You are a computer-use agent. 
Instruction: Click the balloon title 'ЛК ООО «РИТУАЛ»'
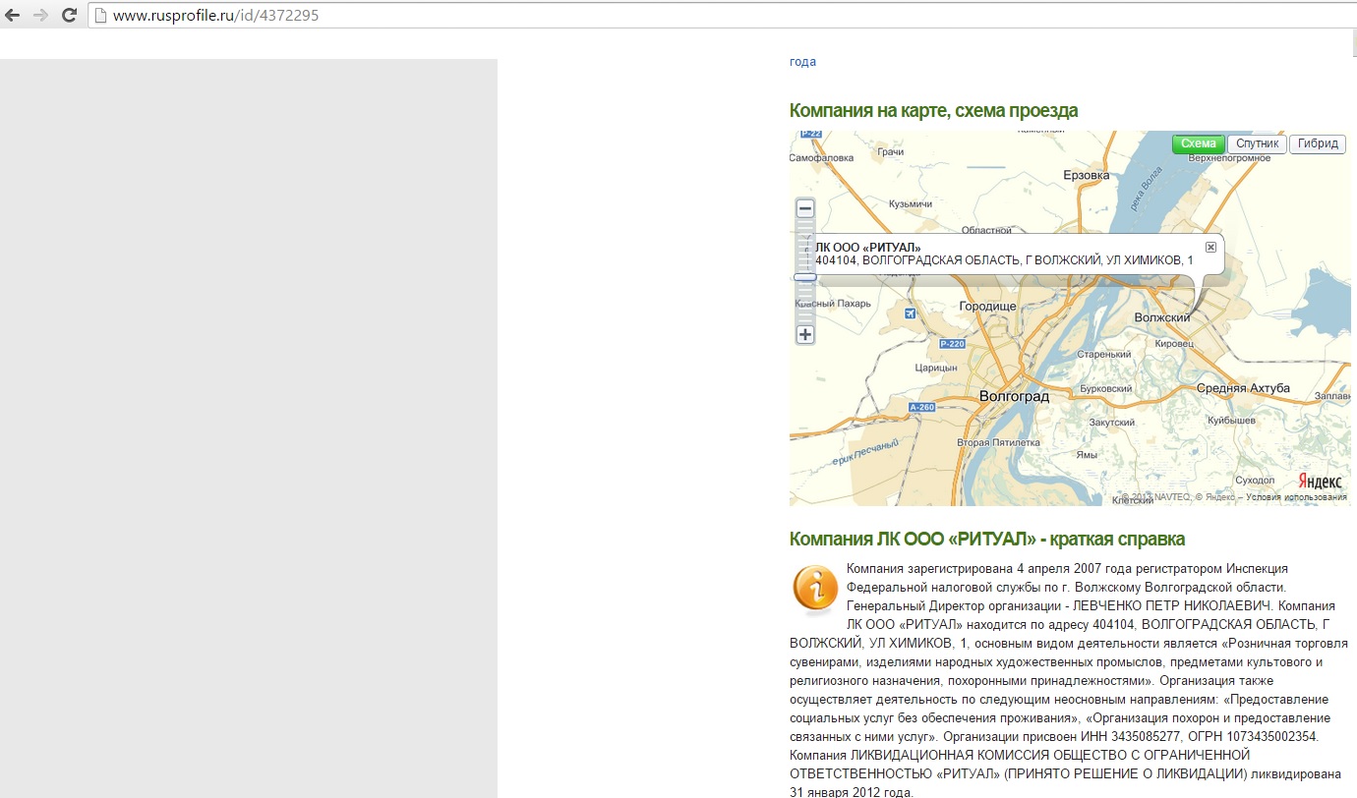pos(868,248)
